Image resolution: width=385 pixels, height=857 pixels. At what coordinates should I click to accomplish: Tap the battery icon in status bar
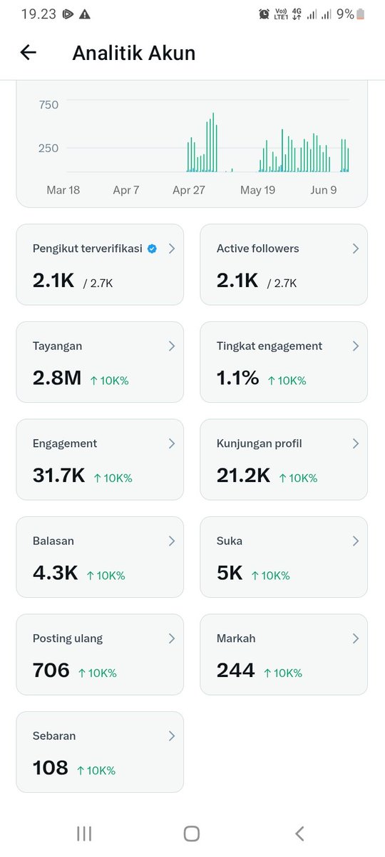pyautogui.click(x=360, y=14)
